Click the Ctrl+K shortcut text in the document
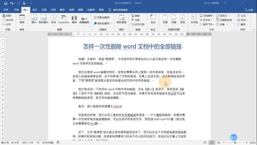The width and height of the screenshot is (257, 145). pyautogui.click(x=118, y=106)
